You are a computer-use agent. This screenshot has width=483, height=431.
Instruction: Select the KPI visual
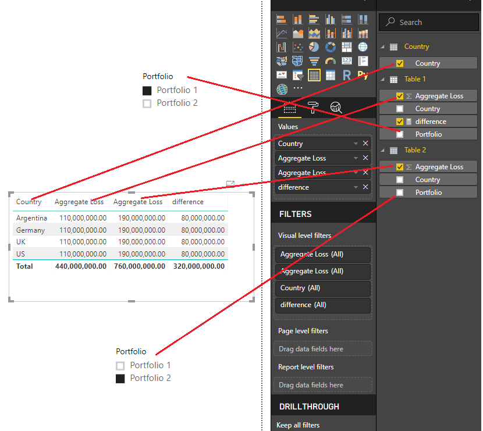281,75
